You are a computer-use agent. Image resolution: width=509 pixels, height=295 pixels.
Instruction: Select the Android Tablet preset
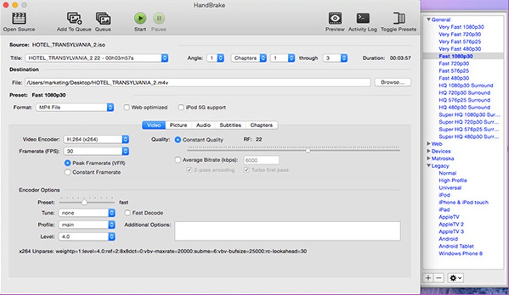point(456,246)
